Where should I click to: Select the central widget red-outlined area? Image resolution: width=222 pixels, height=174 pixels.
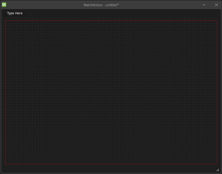111,92
